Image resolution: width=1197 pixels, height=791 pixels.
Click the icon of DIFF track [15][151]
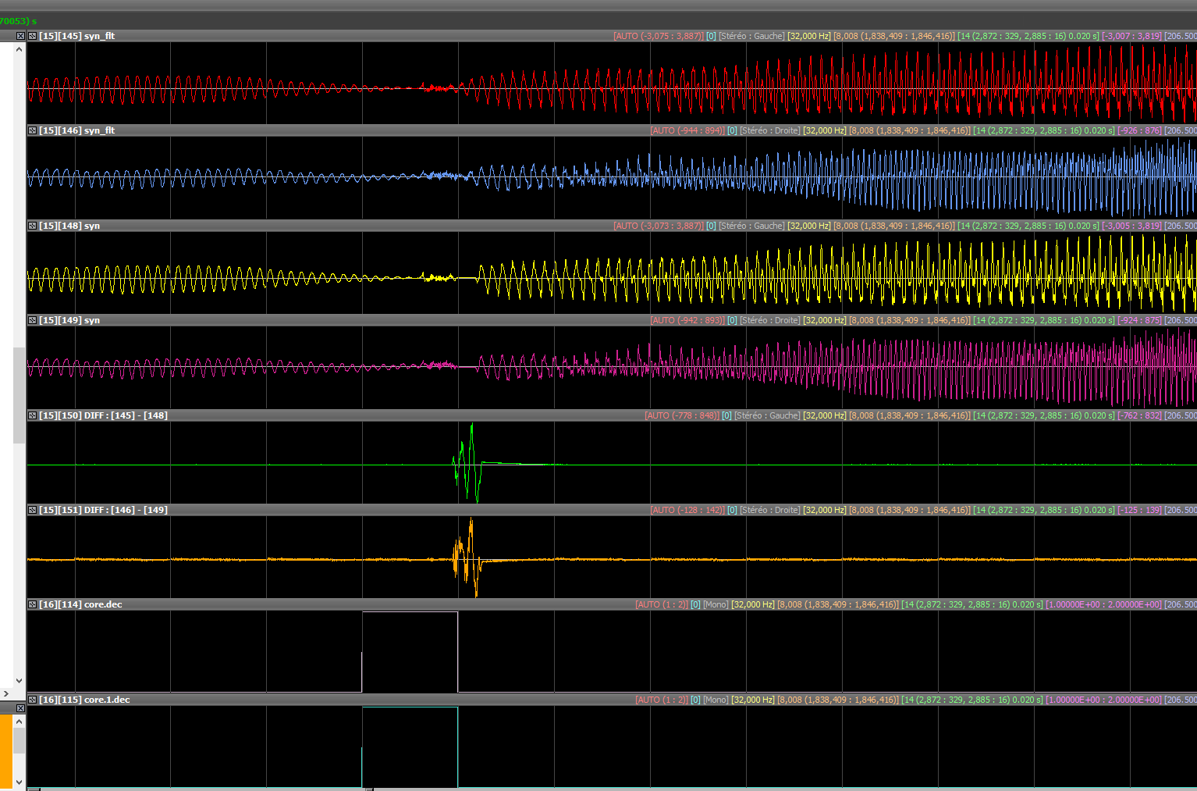click(x=33, y=510)
